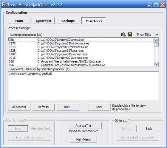
Task: Return to Main Menu
Action: pos(83,139)
